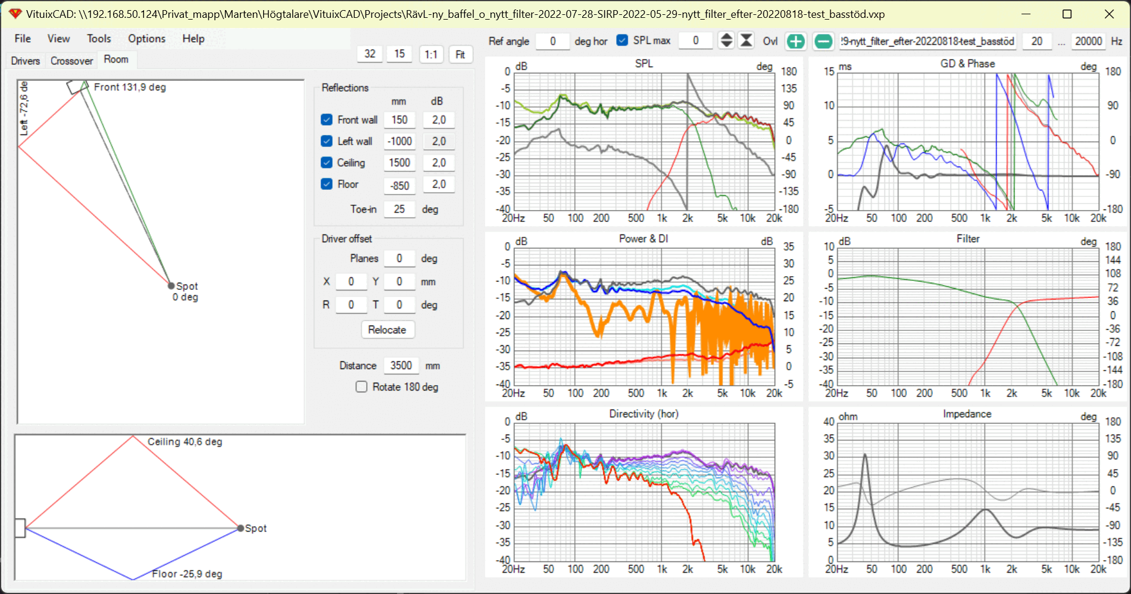Click the Front wall 2,0 dB field

(439, 120)
